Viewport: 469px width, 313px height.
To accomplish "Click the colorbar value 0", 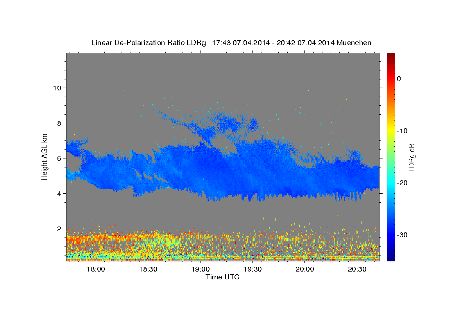I will [399, 79].
